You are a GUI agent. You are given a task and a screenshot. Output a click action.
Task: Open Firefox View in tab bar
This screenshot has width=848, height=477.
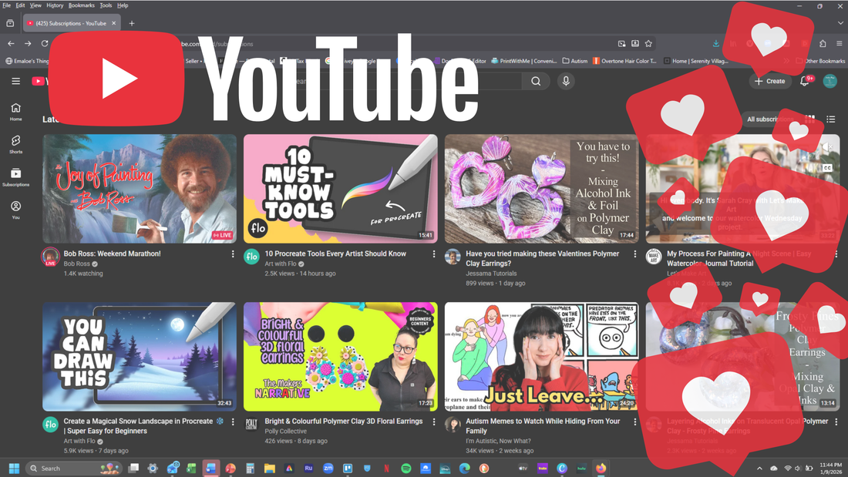(10, 23)
